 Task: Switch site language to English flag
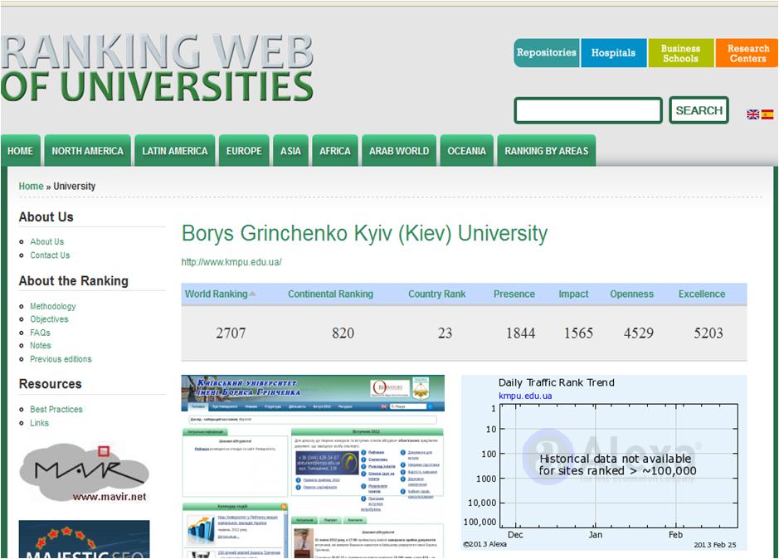pos(752,114)
